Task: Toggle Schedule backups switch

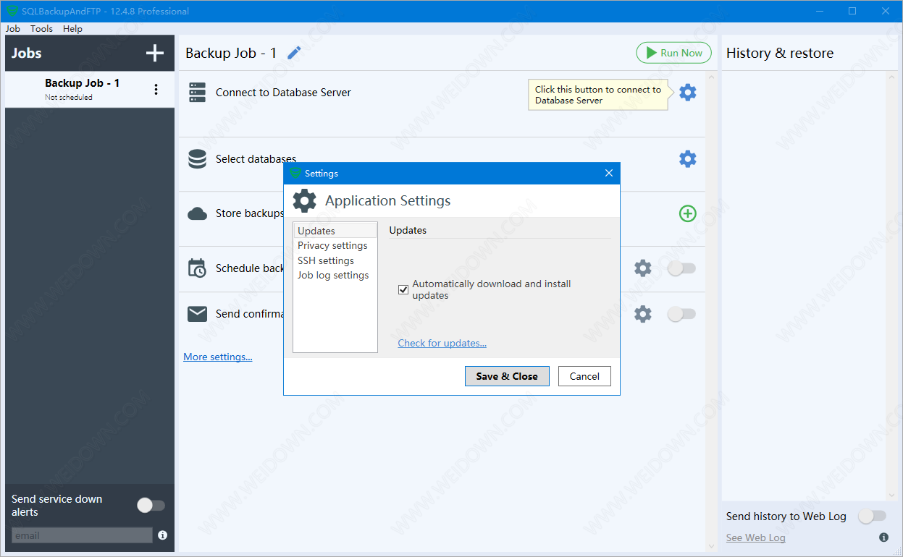Action: pos(681,268)
